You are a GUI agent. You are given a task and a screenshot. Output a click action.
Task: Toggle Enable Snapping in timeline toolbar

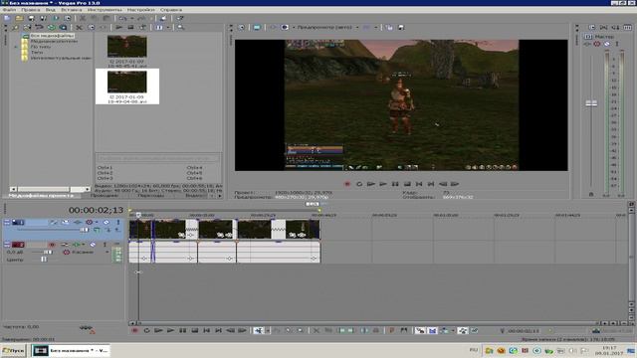click(420, 331)
